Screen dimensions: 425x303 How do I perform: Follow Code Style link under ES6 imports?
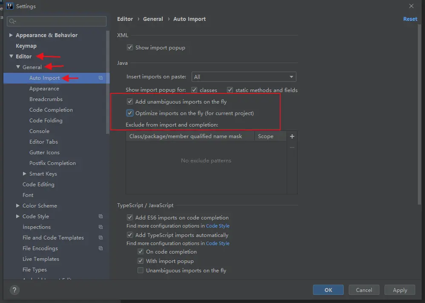(218, 226)
